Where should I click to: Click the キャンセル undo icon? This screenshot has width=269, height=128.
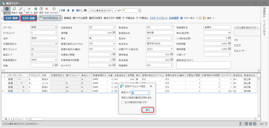(54, 9)
